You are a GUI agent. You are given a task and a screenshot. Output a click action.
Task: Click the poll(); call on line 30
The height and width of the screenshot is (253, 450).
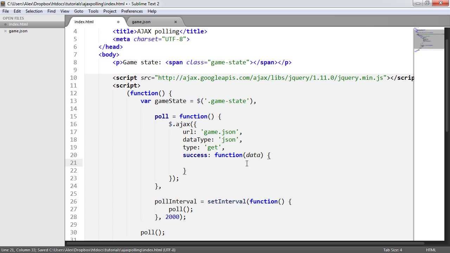(x=153, y=232)
